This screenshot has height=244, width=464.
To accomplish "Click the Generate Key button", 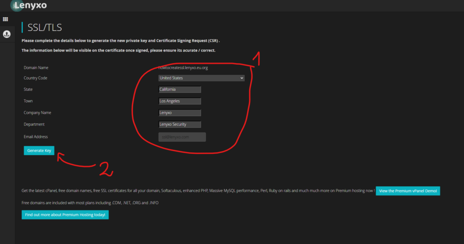I will click(x=39, y=151).
